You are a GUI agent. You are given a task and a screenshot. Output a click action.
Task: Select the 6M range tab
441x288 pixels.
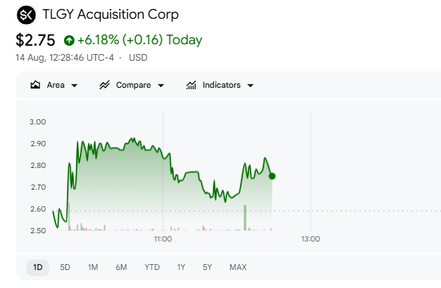click(121, 267)
